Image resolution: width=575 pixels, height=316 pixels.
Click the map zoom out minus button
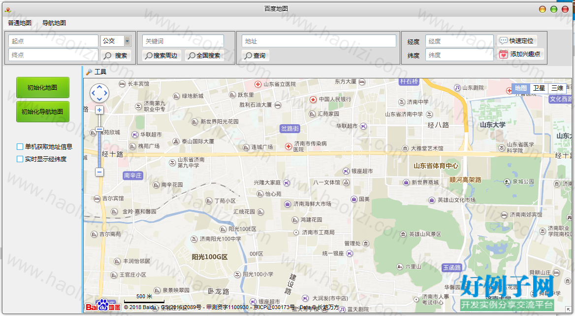pos(99,172)
